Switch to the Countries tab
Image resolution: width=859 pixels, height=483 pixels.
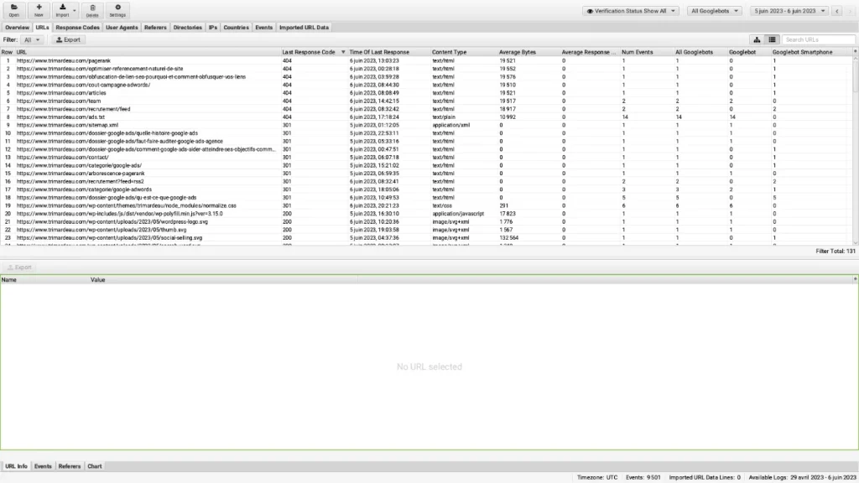pos(236,28)
